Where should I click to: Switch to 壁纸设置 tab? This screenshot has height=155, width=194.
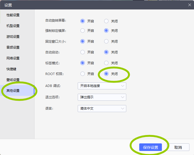coord(13,80)
